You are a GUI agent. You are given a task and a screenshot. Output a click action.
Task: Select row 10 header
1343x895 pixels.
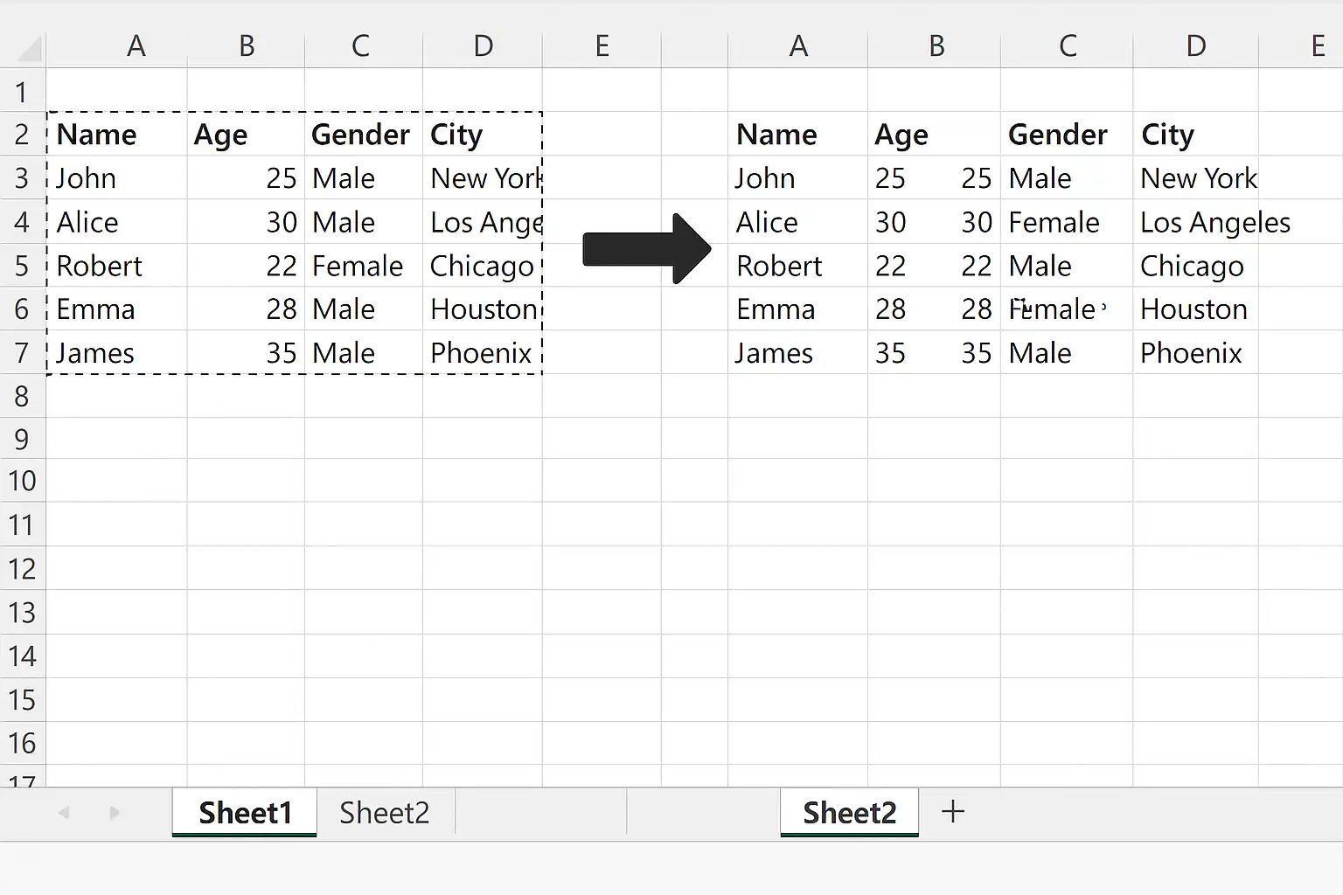tap(23, 481)
